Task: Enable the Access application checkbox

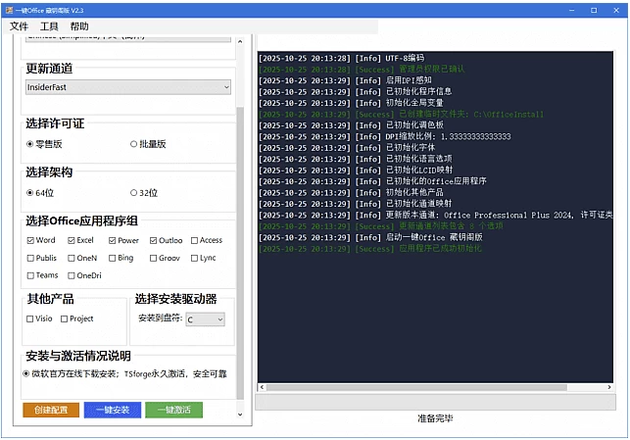Action: (195, 240)
